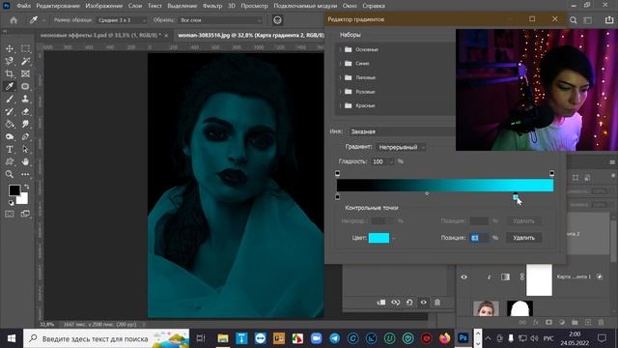This screenshot has width=618, height=348.
Task: Select the black color stop at gradient start
Action: pos(337,196)
